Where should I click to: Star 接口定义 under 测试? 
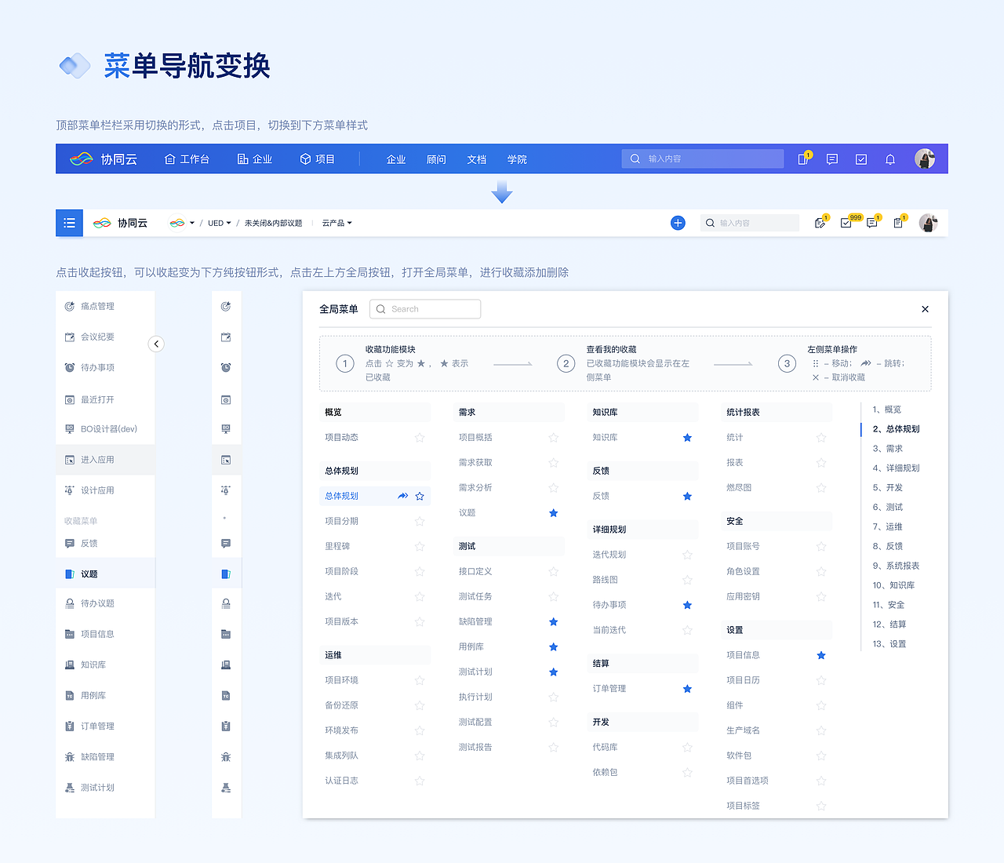[554, 571]
